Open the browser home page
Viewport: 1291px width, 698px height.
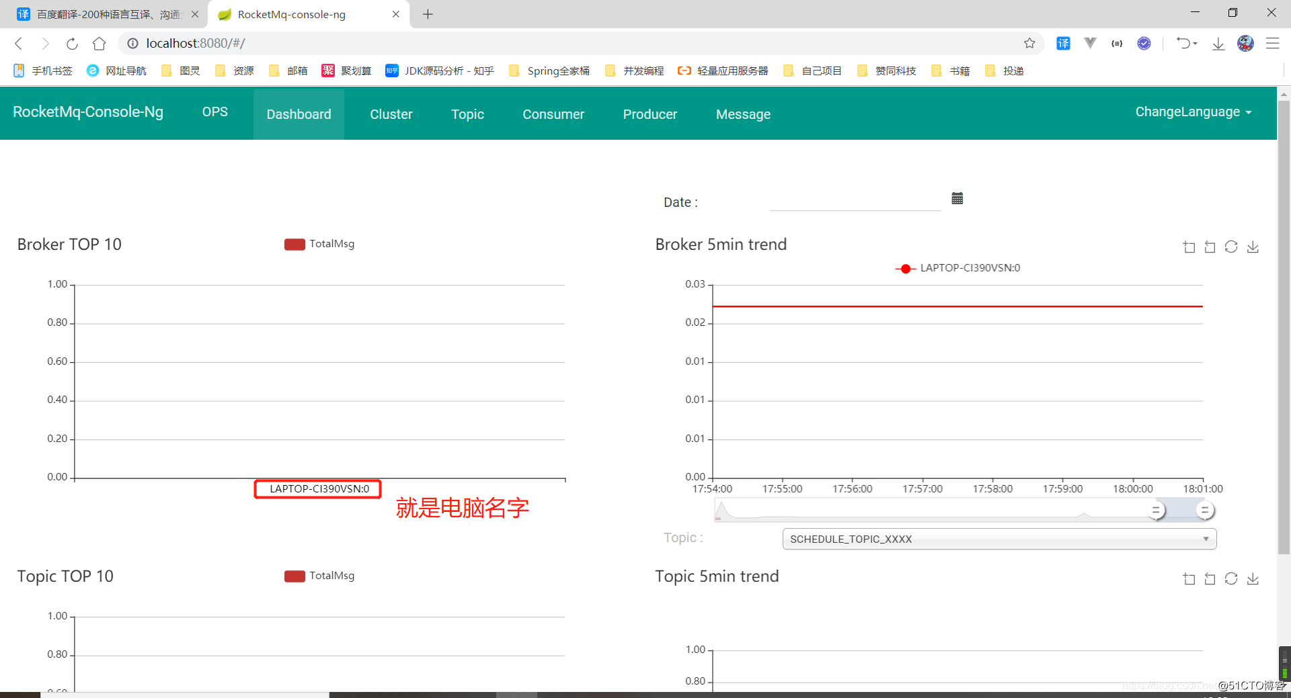click(100, 44)
